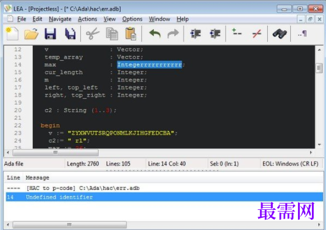
Task: Copy selection with the copy icon
Action: point(112,34)
